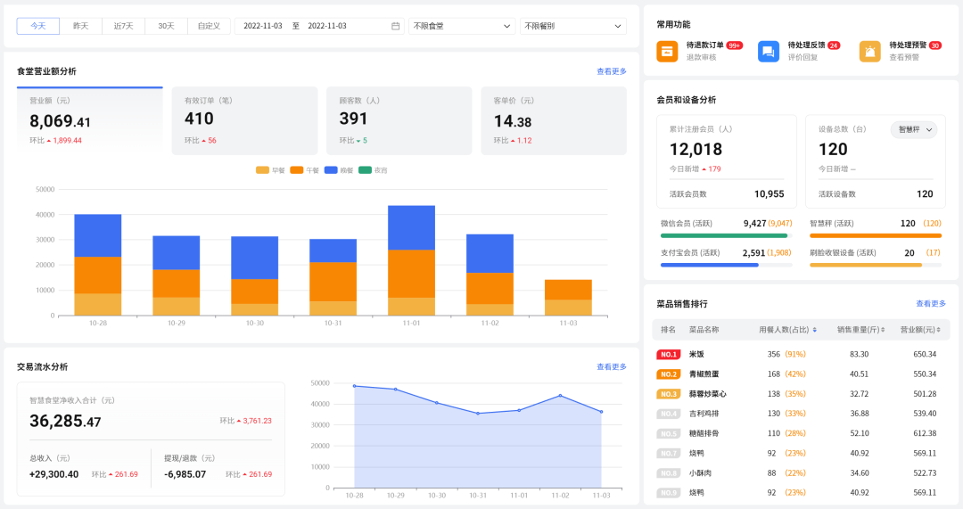Click the green 微信会员 (活跃) progress bar
The image size is (963, 509).
pos(724,235)
